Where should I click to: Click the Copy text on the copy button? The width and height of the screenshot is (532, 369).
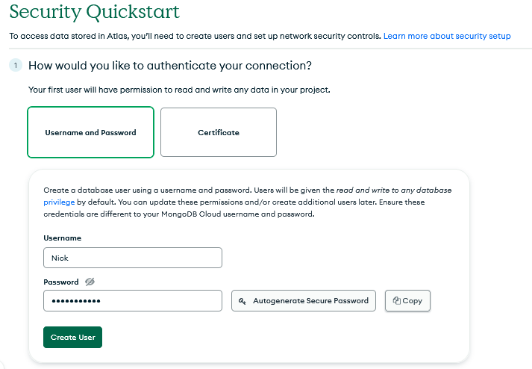[x=412, y=301]
